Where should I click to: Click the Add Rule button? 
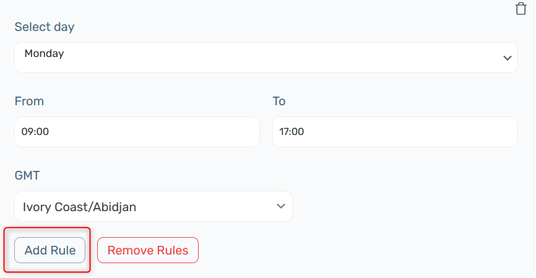50,250
